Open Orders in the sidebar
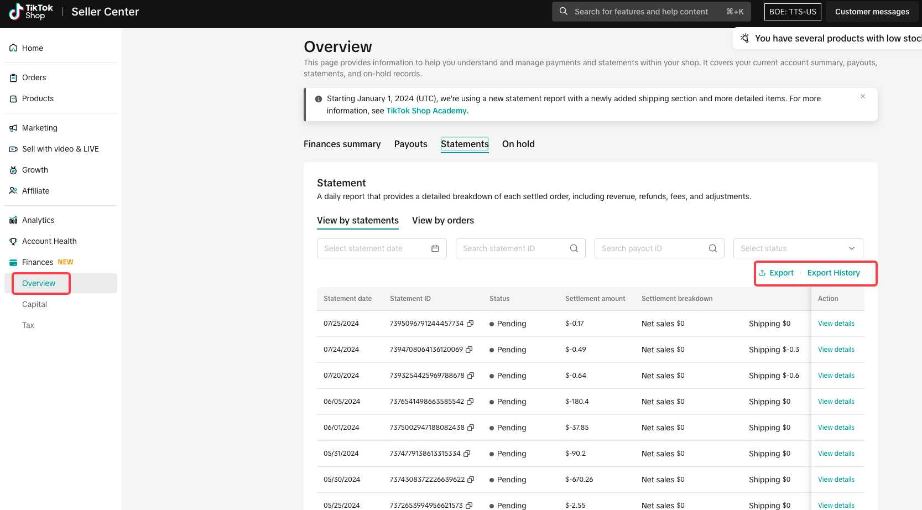The height and width of the screenshot is (510, 922). (34, 77)
